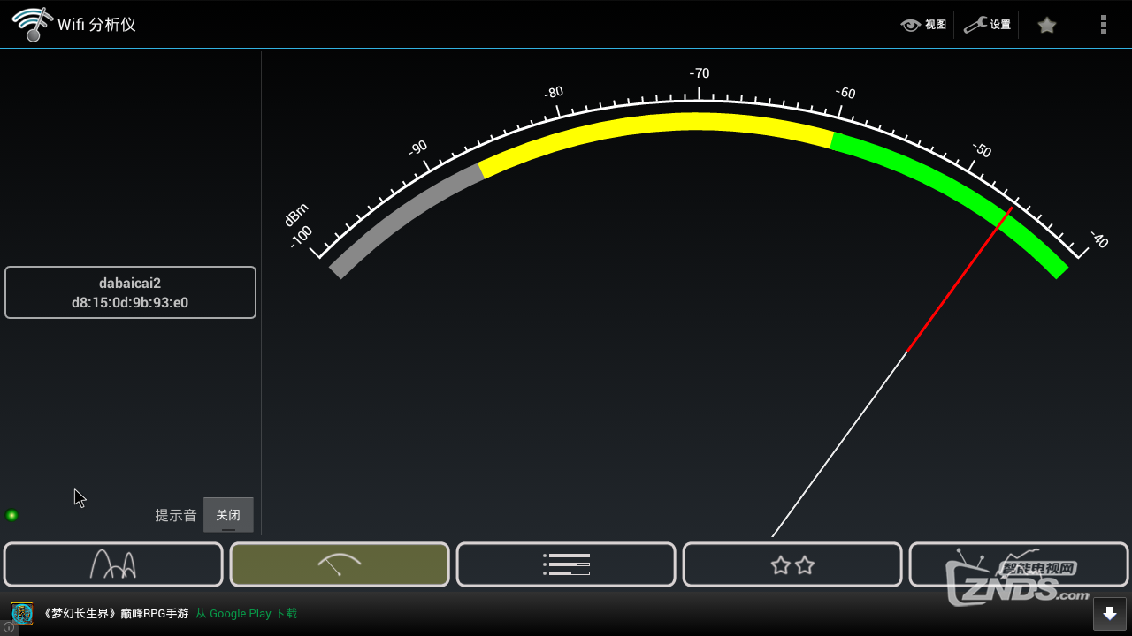
Task: Switch to the channel graph tab
Action: [x=113, y=564]
